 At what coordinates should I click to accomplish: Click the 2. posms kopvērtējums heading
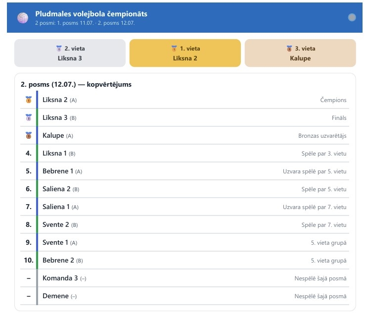76,84
